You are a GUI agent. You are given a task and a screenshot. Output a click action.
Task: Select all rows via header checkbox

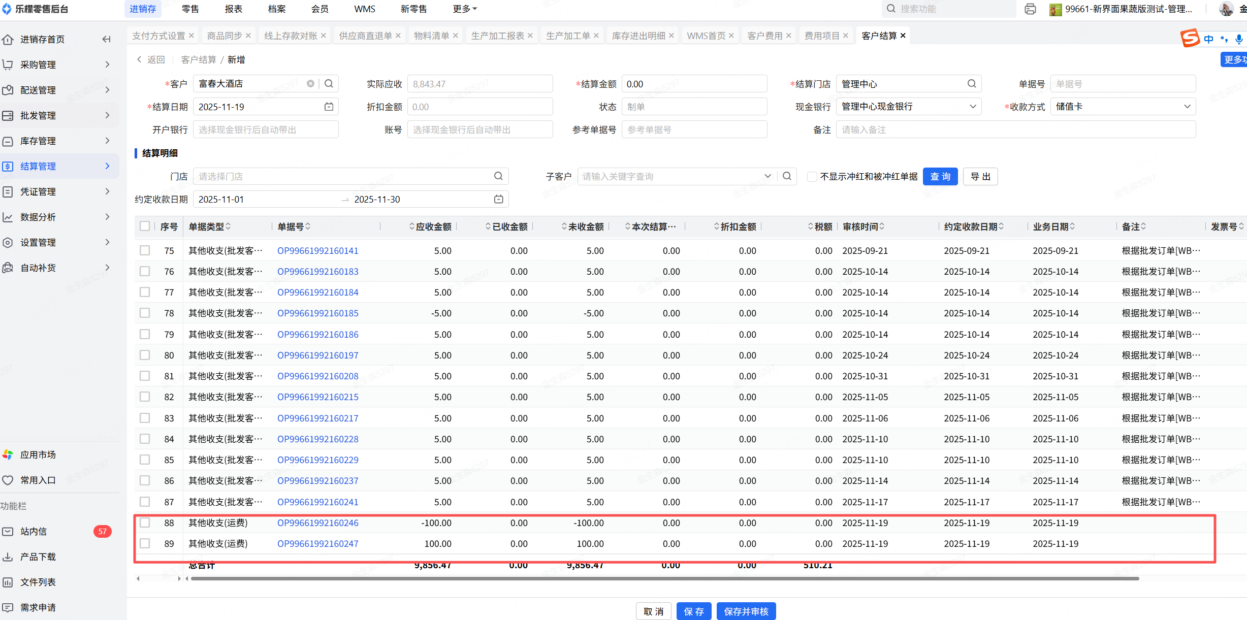click(x=145, y=226)
